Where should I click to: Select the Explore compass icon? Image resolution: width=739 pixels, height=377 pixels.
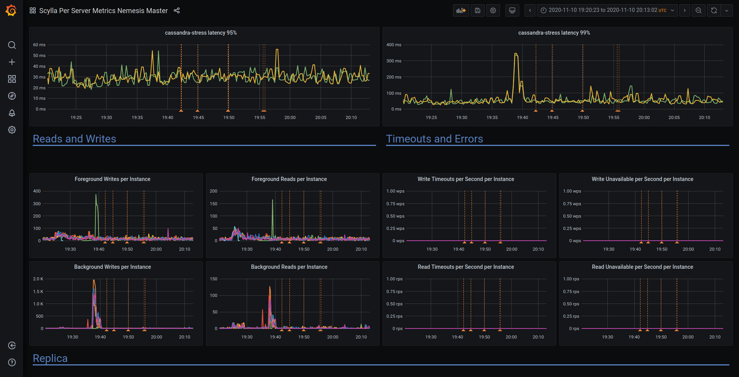point(12,96)
